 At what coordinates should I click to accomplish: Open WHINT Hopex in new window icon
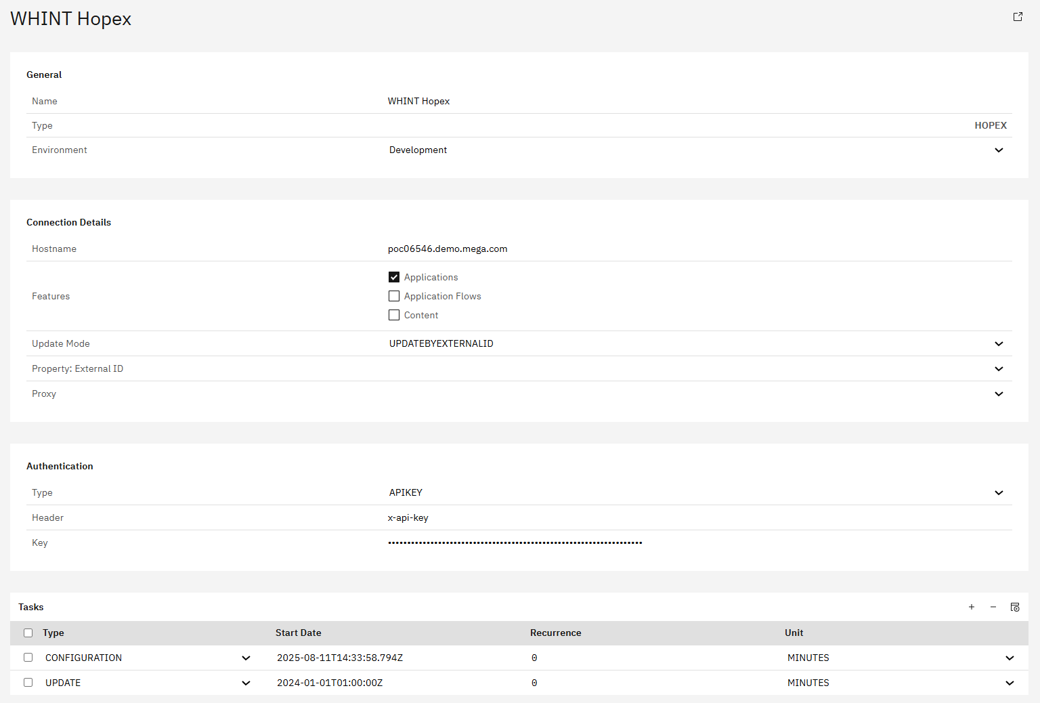click(1018, 17)
